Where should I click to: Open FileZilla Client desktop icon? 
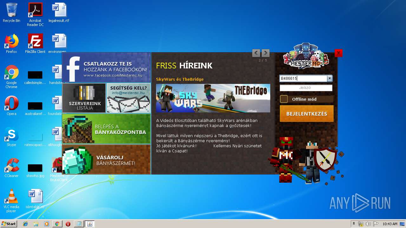point(35,44)
